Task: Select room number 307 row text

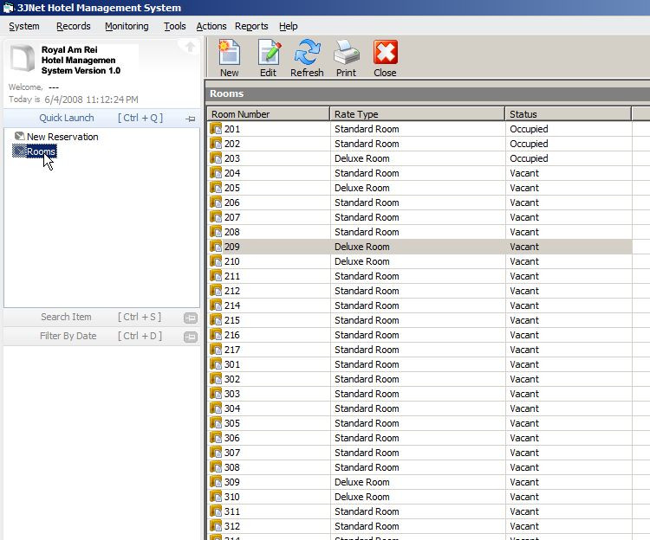Action: (x=232, y=453)
